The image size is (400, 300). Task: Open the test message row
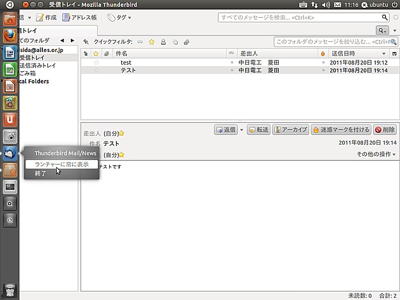240,62
